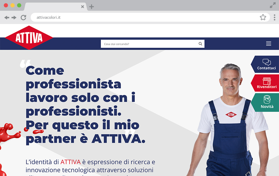This screenshot has height=176, width=279.
Task: Click the browser back arrow
Action: (7, 17)
